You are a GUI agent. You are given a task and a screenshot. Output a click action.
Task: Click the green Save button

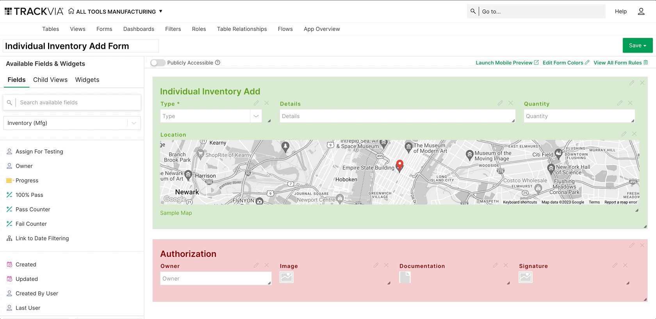[637, 45]
